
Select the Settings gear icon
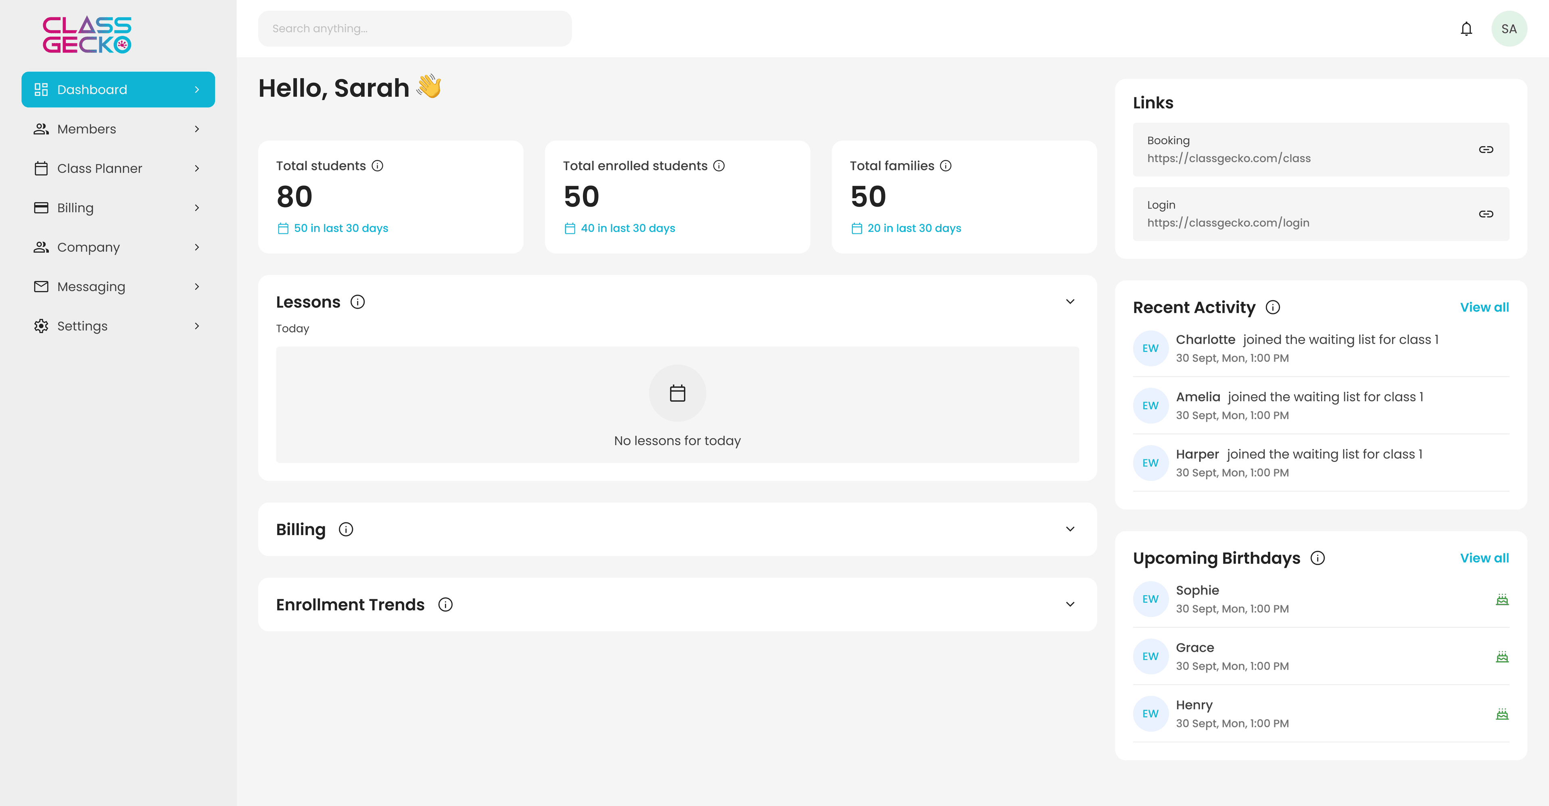(x=41, y=326)
